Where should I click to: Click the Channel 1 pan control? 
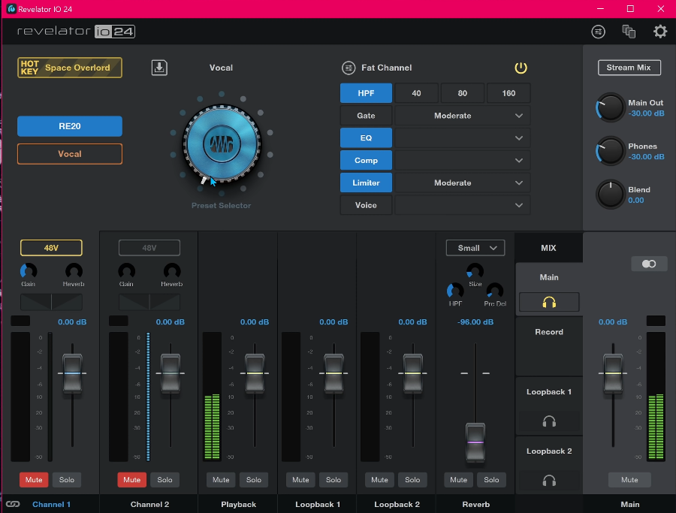(51, 302)
